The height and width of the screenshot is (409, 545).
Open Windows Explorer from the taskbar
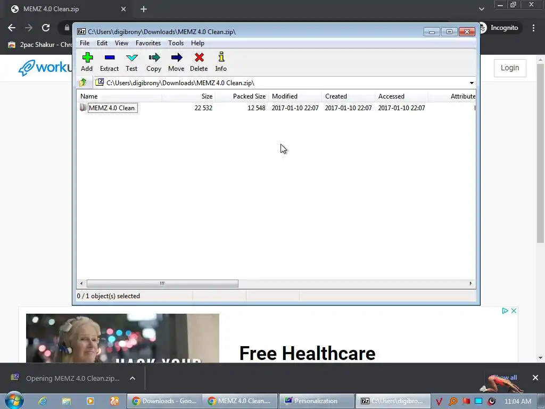[x=67, y=401]
